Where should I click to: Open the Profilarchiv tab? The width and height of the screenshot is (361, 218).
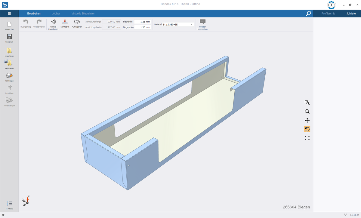(328, 14)
